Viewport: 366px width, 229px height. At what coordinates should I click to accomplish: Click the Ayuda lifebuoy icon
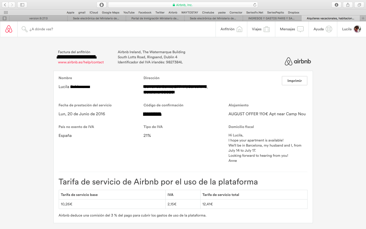click(x=329, y=29)
